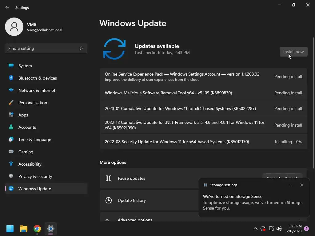
Task: Open Accessibility settings
Action: (x=46, y=164)
